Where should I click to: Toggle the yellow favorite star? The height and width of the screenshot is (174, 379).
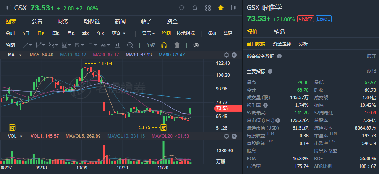[x=221, y=8]
